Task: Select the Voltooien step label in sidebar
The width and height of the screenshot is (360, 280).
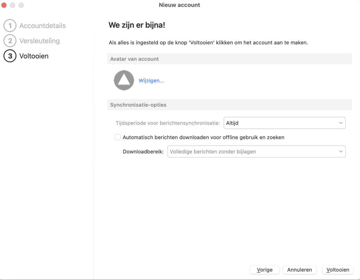Action: tap(34, 56)
